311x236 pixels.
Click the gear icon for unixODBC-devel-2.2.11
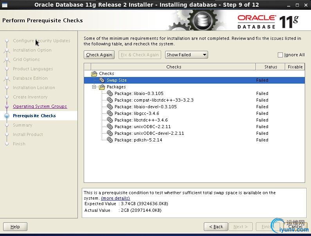(x=110, y=133)
